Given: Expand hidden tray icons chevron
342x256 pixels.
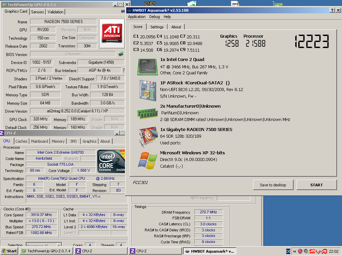Looking at the screenshot, I should pyautogui.click(x=295, y=251).
